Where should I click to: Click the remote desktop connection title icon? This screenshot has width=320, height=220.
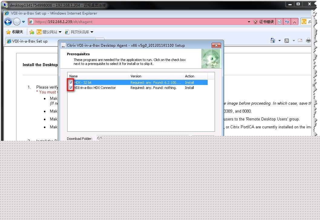coord(5,5)
